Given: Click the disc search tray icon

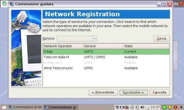Looking at the screenshot, I should tap(147, 107).
